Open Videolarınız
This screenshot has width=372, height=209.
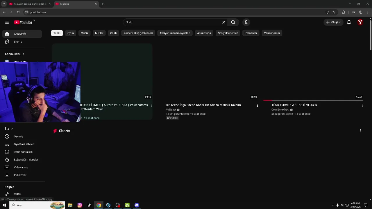[22, 167]
